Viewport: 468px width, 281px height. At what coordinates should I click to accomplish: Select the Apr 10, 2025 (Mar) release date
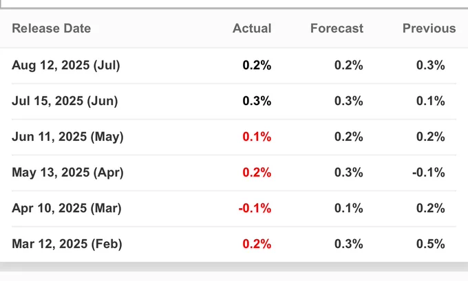click(x=67, y=208)
